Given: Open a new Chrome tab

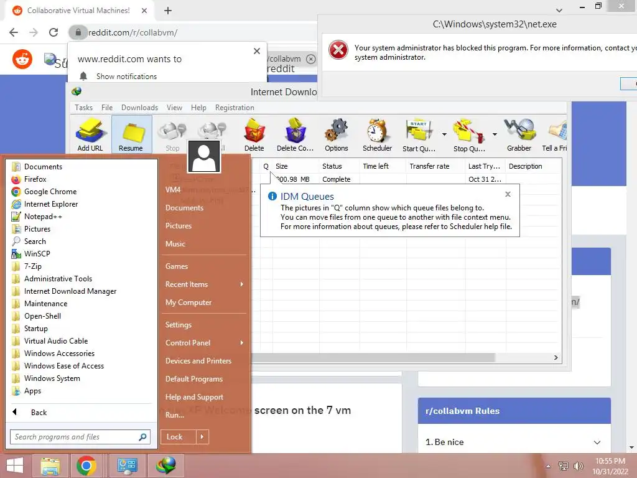Looking at the screenshot, I should click(168, 11).
